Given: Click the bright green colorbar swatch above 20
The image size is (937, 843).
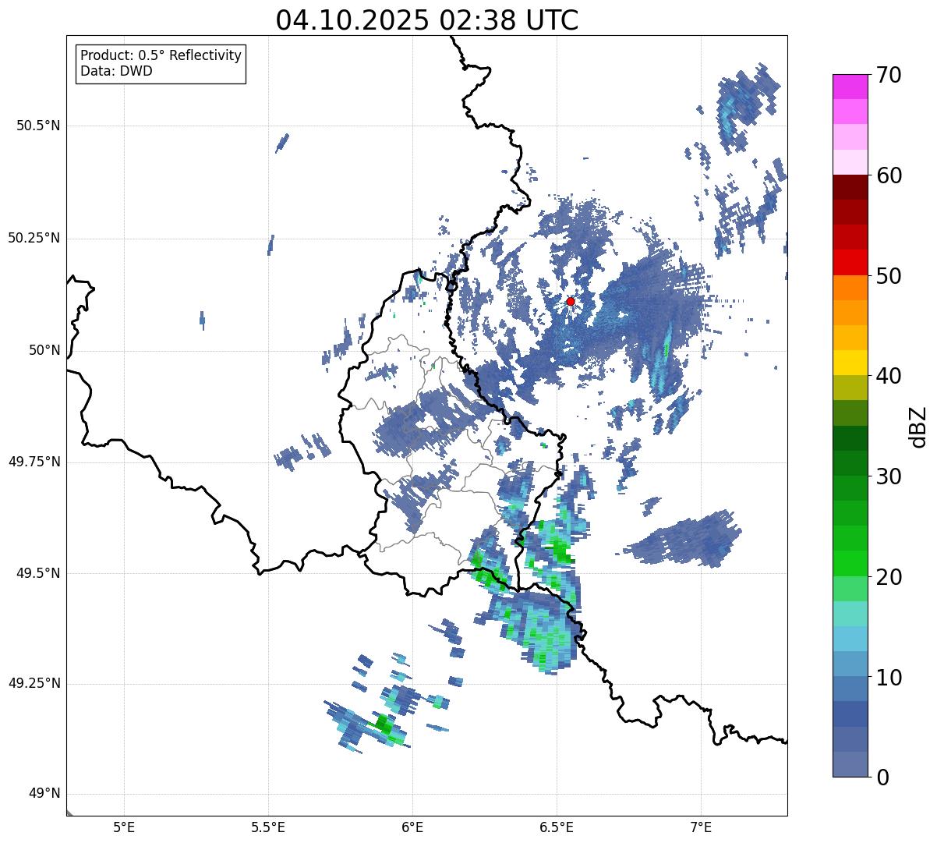Looking at the screenshot, I should [x=850, y=564].
